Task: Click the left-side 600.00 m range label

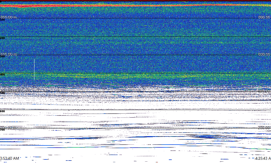Action: point(9,54)
